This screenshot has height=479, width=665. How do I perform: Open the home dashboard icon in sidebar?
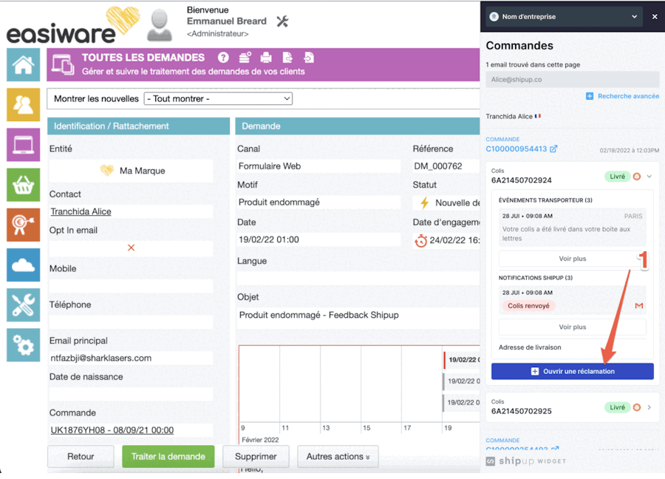[23, 64]
